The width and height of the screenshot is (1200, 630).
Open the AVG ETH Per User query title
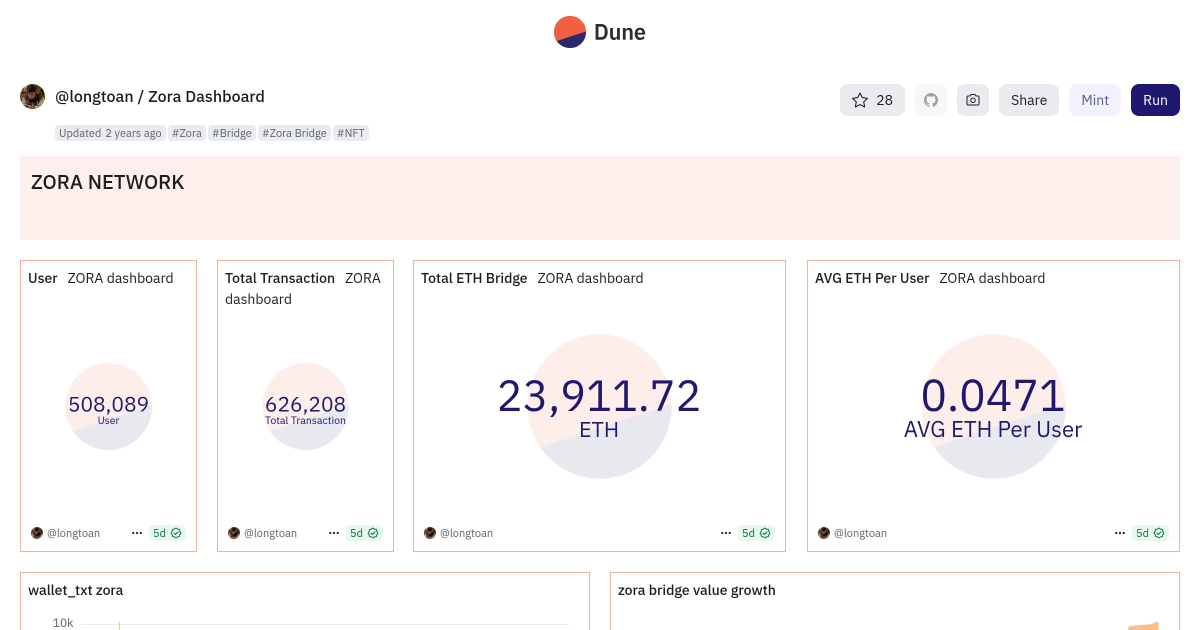click(x=871, y=278)
